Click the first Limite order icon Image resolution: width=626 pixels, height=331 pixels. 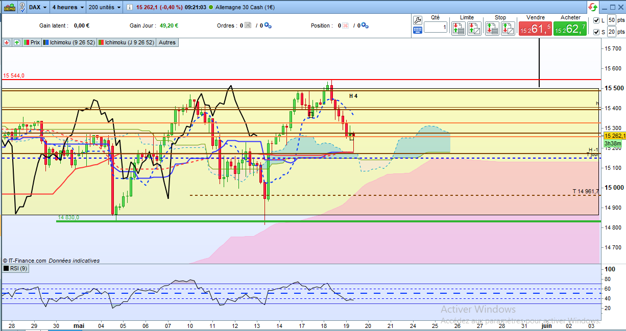458,28
